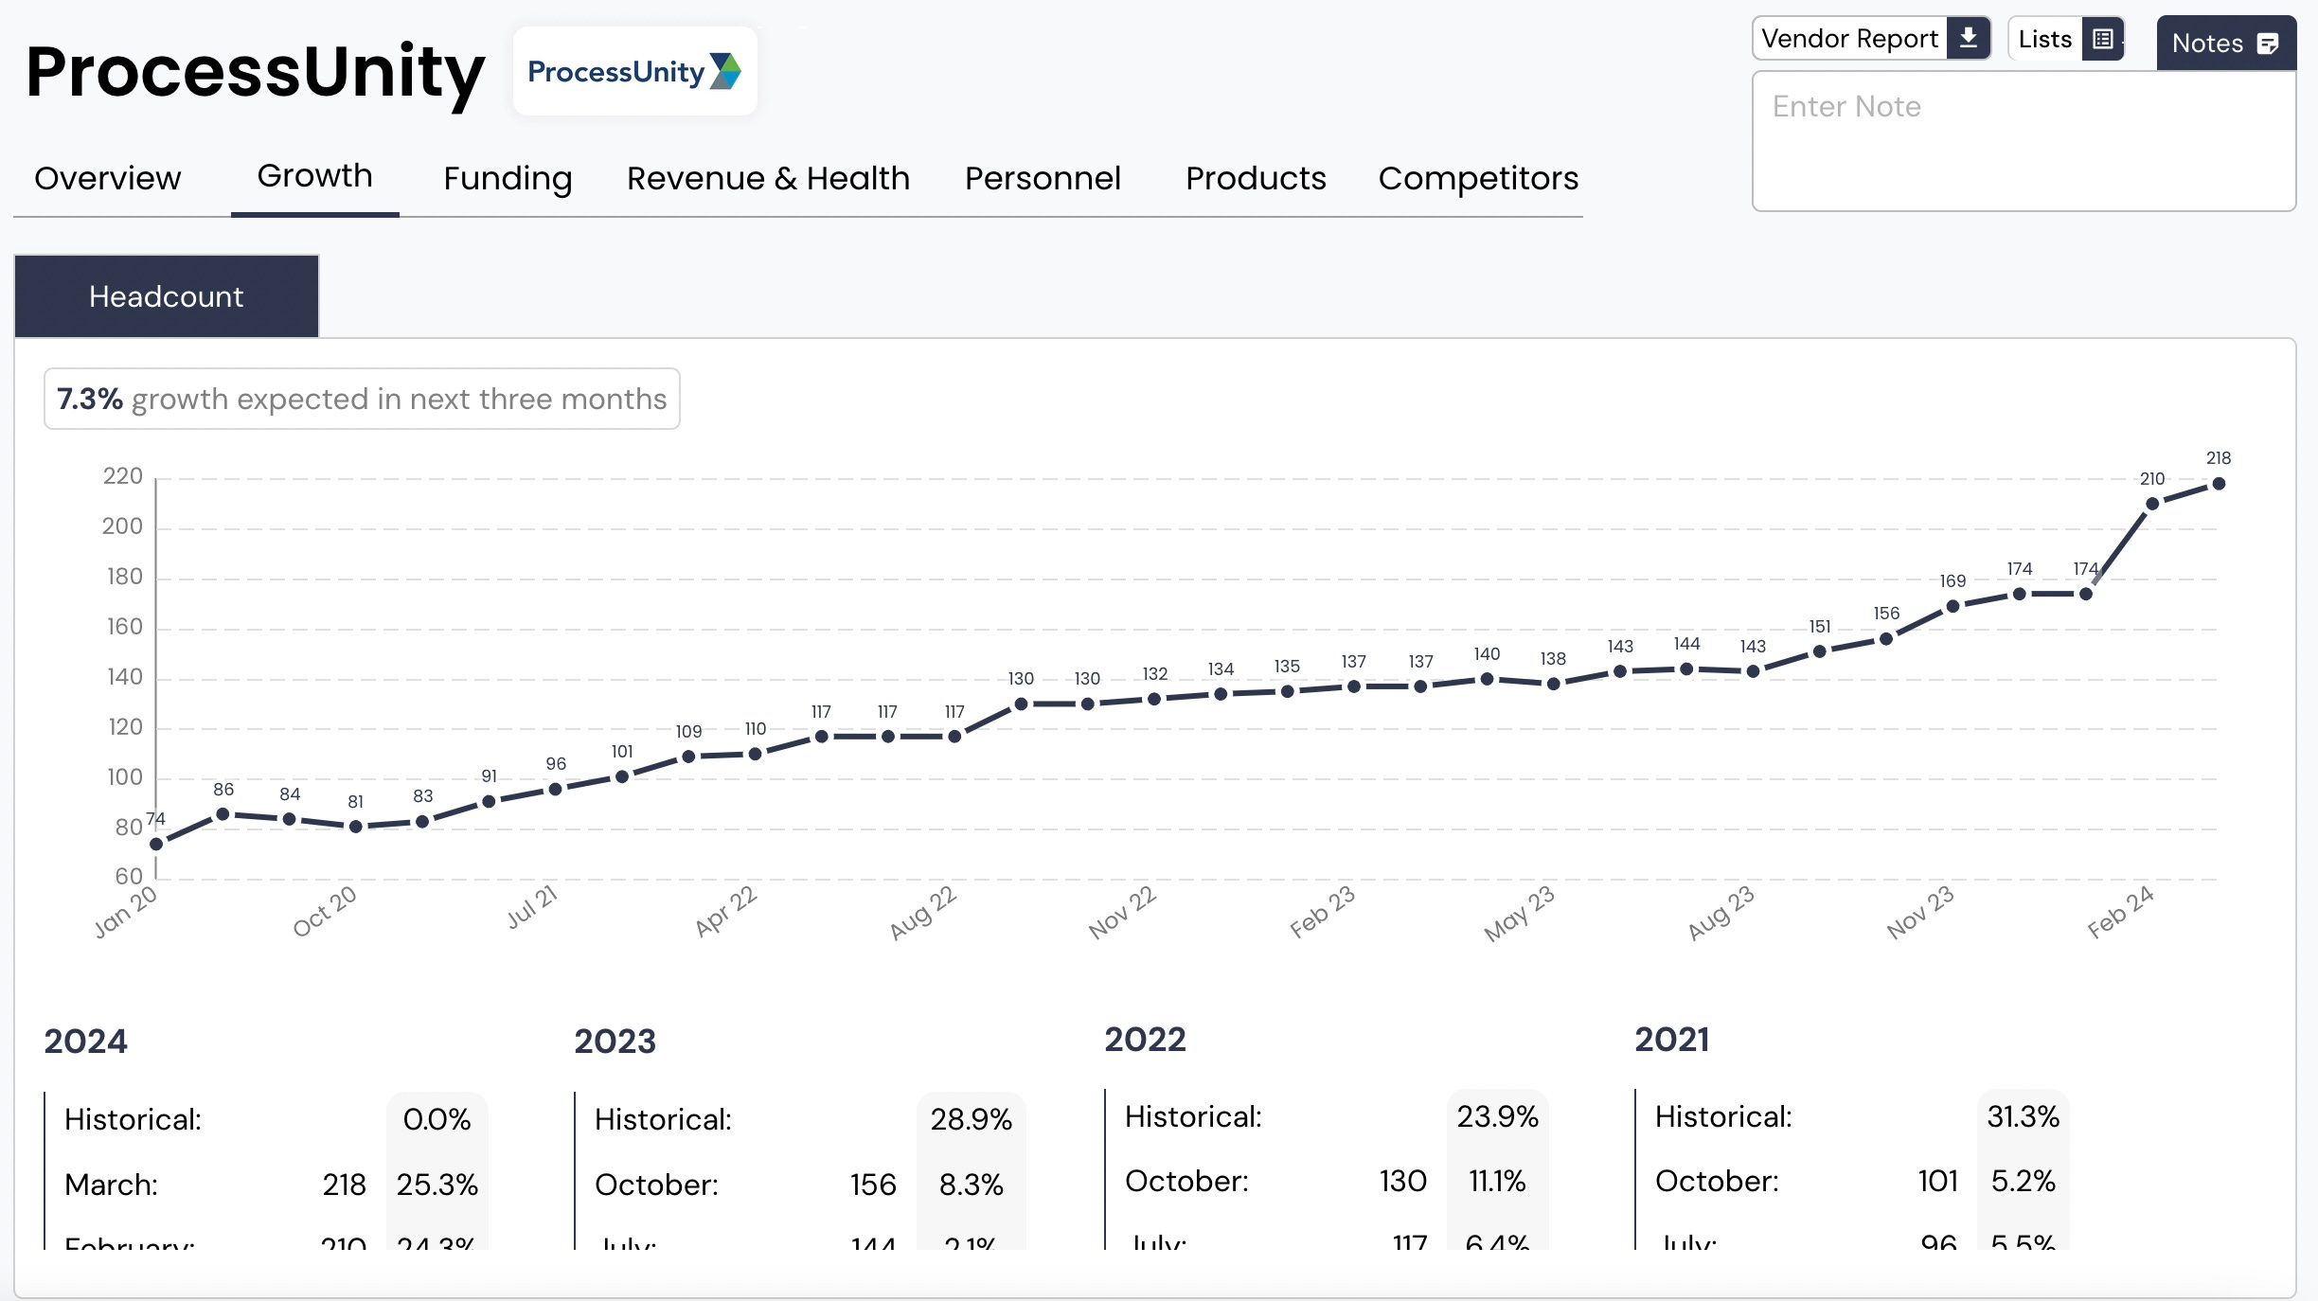
Task: Click the Lists icon
Action: [x=2103, y=39]
